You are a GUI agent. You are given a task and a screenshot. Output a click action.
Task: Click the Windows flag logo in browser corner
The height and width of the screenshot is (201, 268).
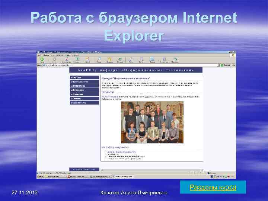(233, 55)
